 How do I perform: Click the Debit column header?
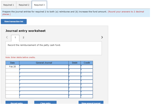click(x=75, y=63)
